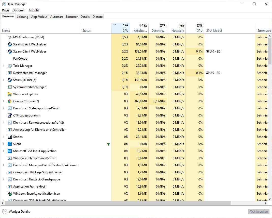
Task: Click the green leaf status icon for Suche
Action: [x=108, y=144]
